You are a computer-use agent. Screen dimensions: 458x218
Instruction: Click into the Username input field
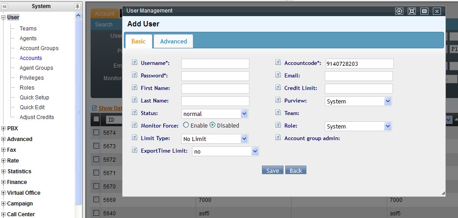click(215, 64)
